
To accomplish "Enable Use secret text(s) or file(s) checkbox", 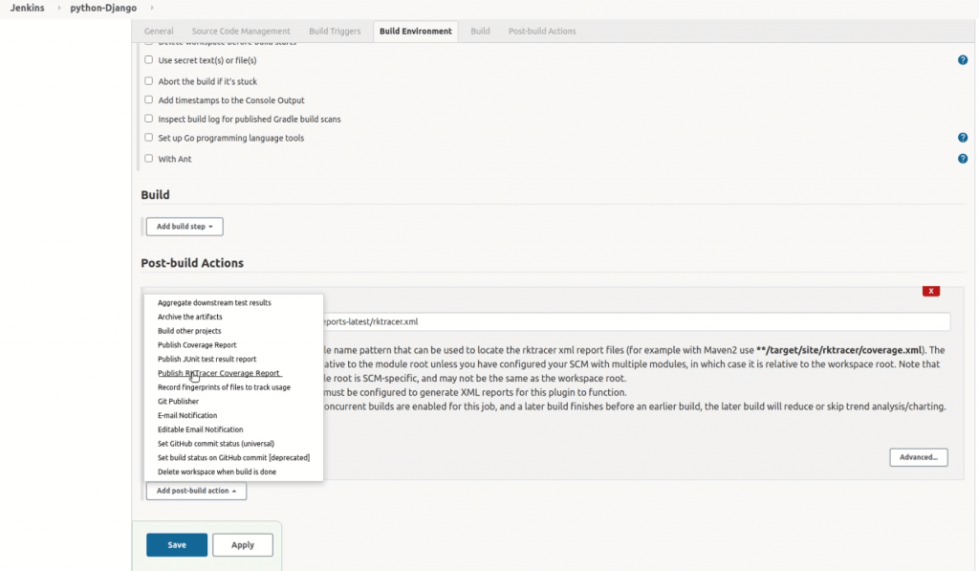I will click(148, 60).
